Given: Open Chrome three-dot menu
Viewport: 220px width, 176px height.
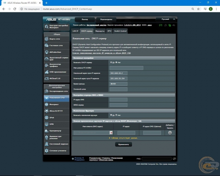Looking at the screenshot, I should click(x=216, y=9).
